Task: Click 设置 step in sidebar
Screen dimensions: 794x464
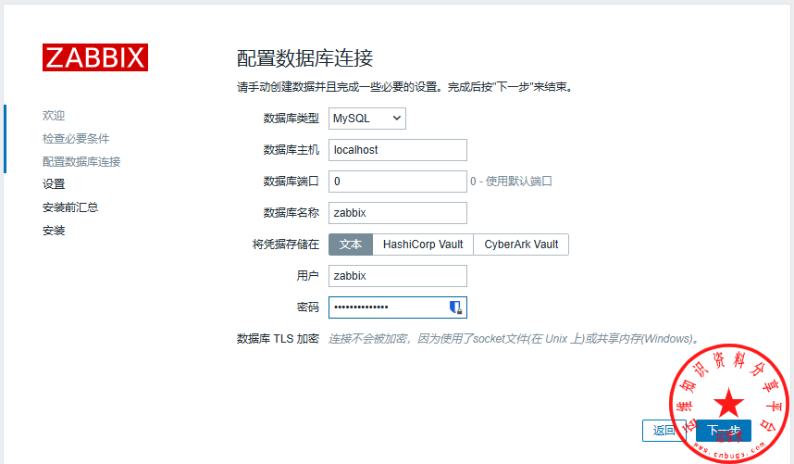Action: (x=54, y=184)
